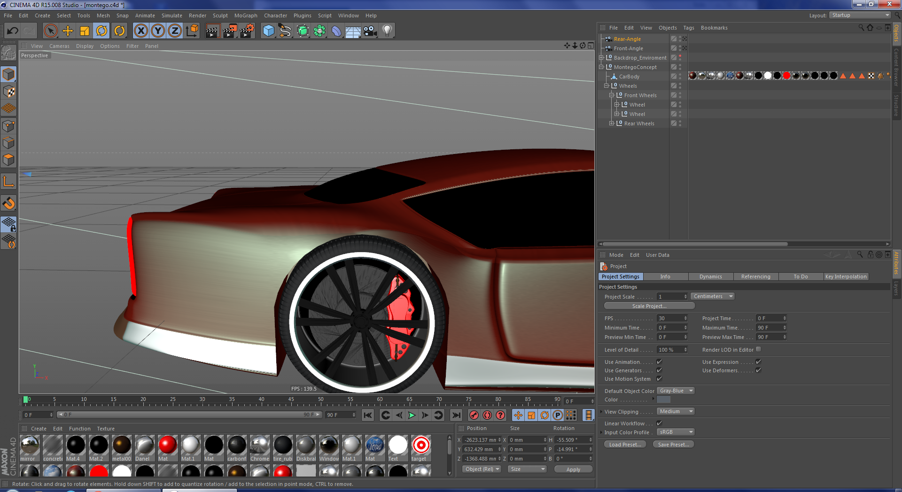Open Default Object Color dropdown

(x=676, y=391)
